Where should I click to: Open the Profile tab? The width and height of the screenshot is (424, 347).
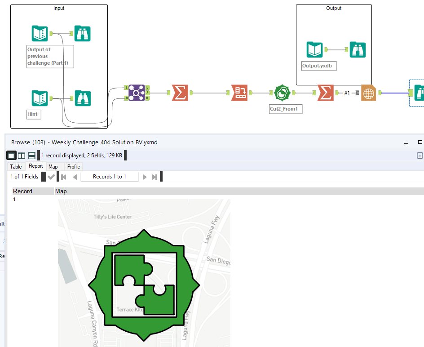(74, 166)
